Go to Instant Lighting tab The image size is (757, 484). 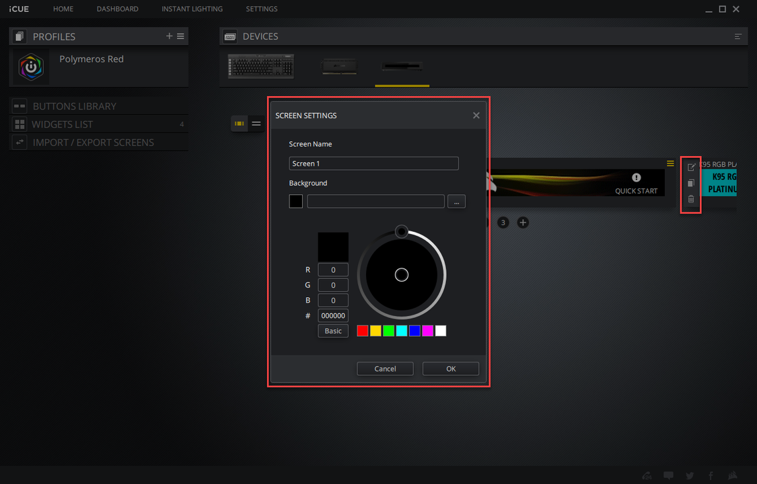(x=192, y=9)
